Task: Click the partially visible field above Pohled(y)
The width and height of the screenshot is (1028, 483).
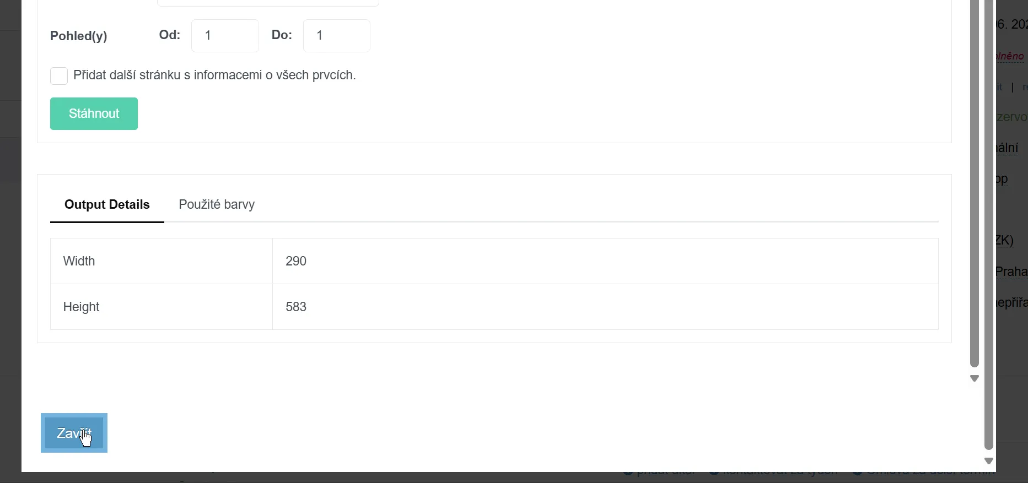Action: tap(268, 3)
